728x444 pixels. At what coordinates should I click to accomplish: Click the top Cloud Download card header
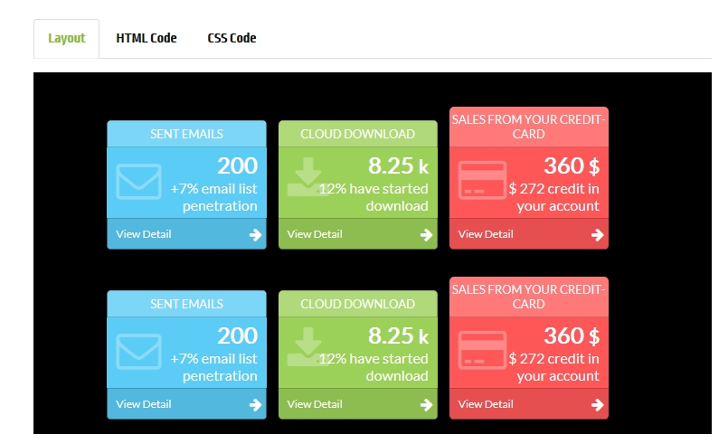click(x=357, y=134)
